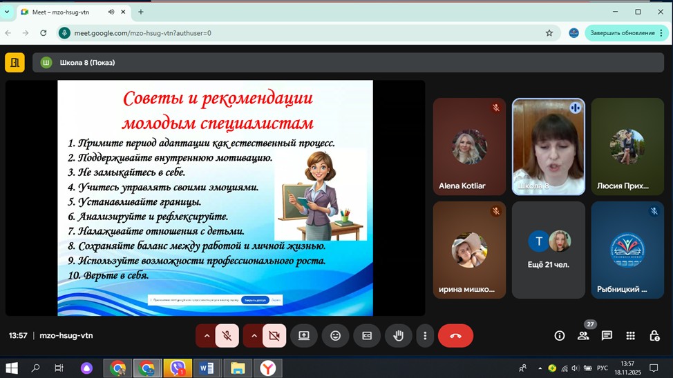Viewport: 673px width, 378px height.
Task: Open the emoji reactions panel
Action: click(x=335, y=336)
